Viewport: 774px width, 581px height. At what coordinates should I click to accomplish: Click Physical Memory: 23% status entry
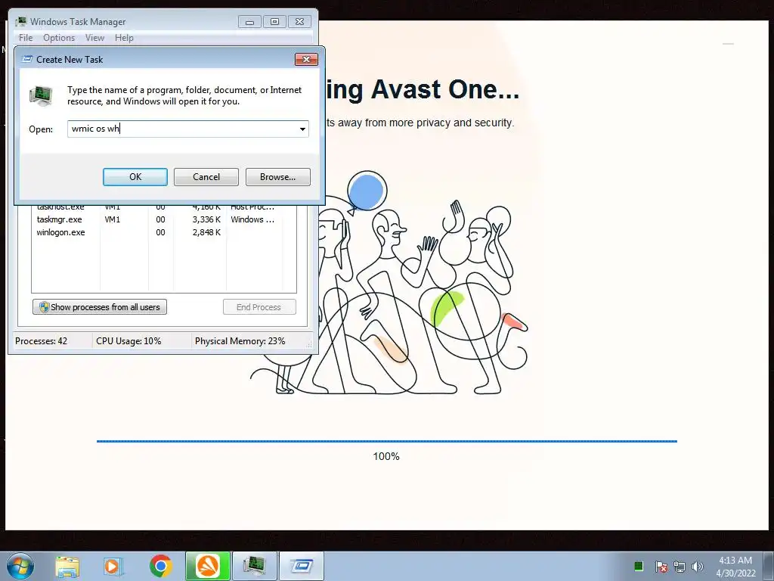click(x=240, y=341)
